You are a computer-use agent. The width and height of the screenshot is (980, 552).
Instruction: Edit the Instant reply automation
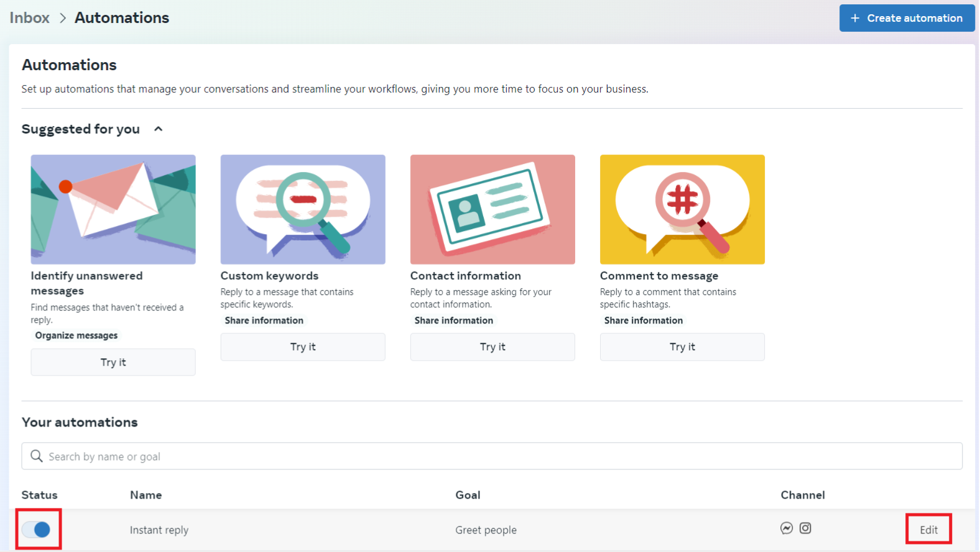click(928, 530)
